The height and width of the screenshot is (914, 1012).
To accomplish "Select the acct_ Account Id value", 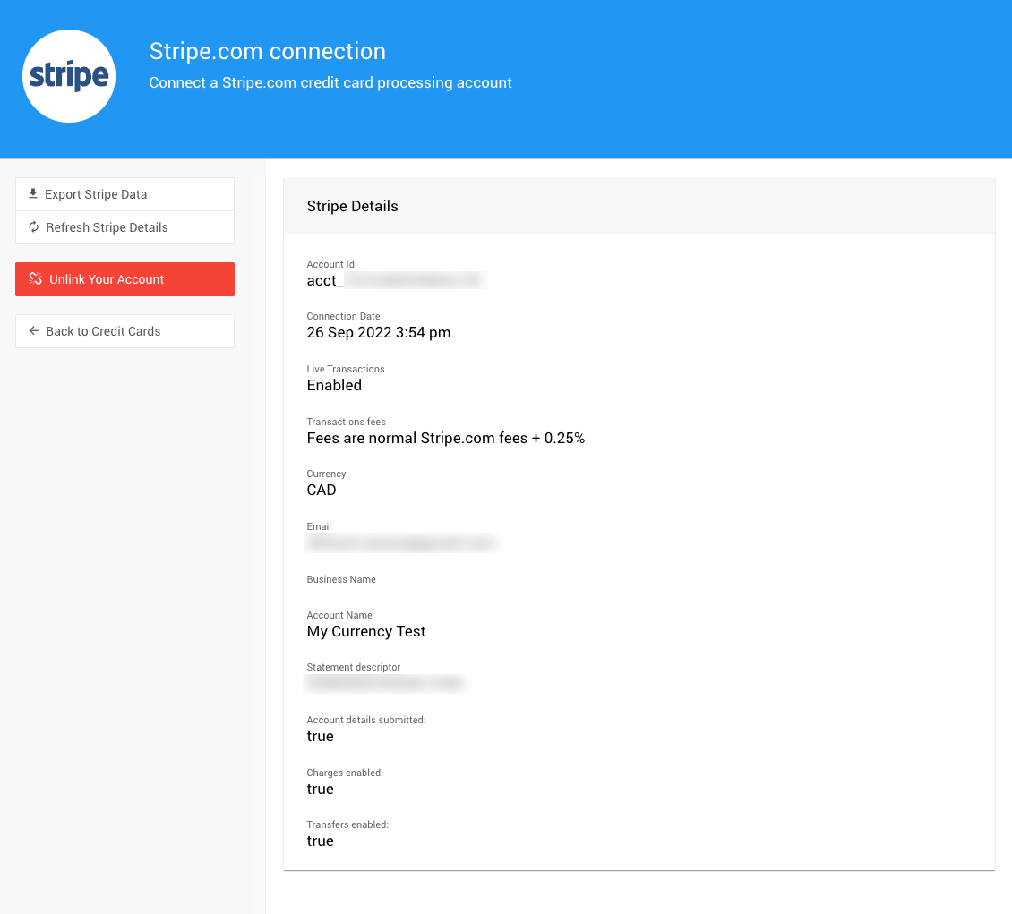I will click(394, 281).
